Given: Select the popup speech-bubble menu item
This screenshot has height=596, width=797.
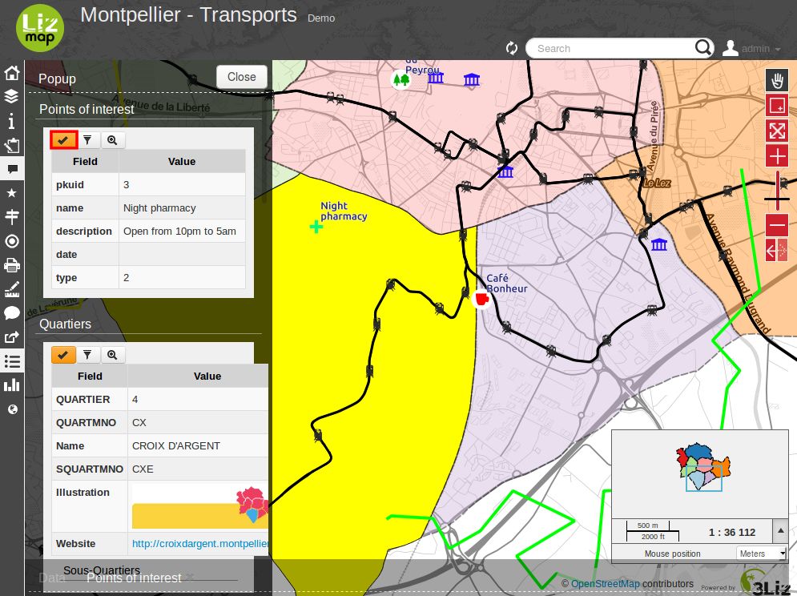Looking at the screenshot, I should [12, 168].
